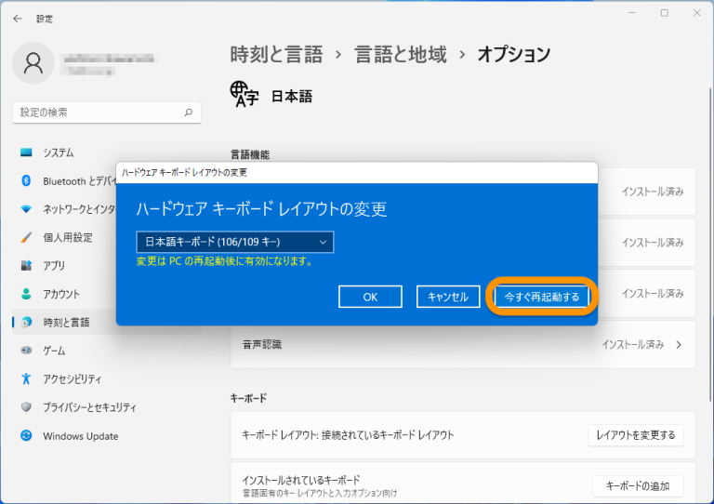Image resolution: width=714 pixels, height=504 pixels.
Task: Click the キーボード section heading
Action: click(x=248, y=398)
